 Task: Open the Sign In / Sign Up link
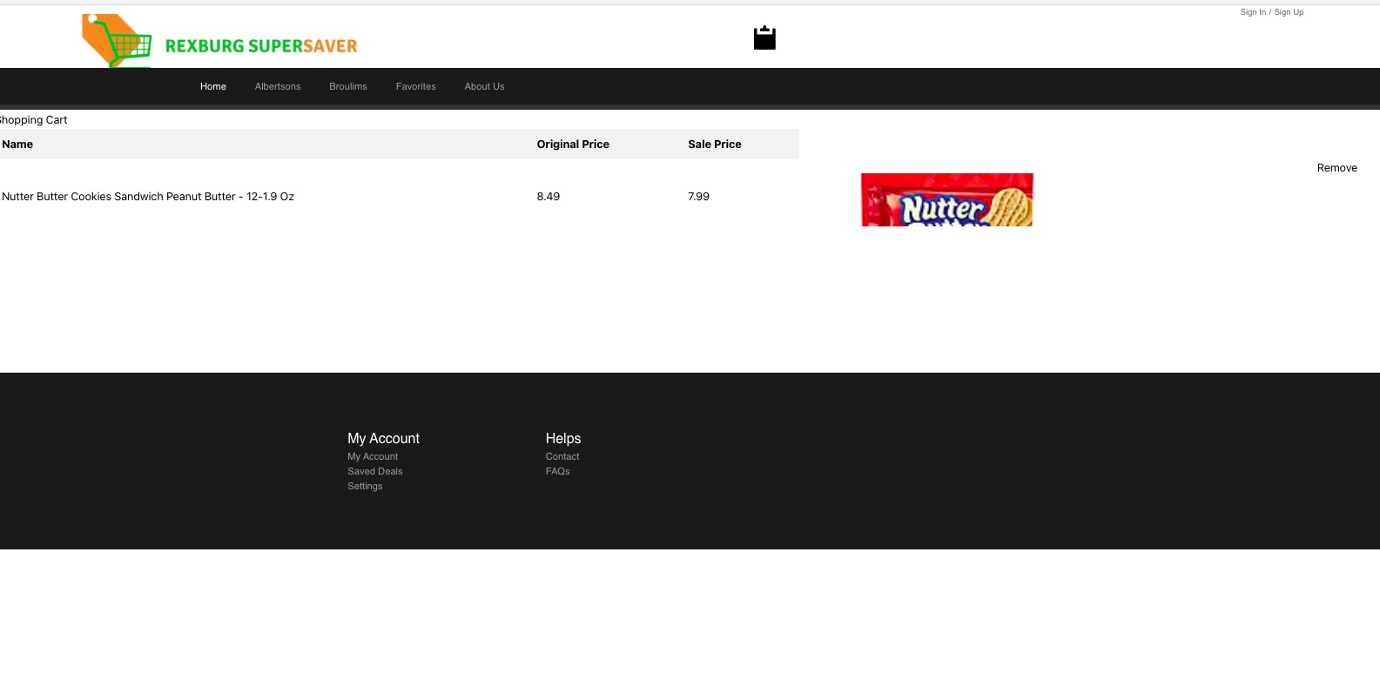pyautogui.click(x=1271, y=12)
